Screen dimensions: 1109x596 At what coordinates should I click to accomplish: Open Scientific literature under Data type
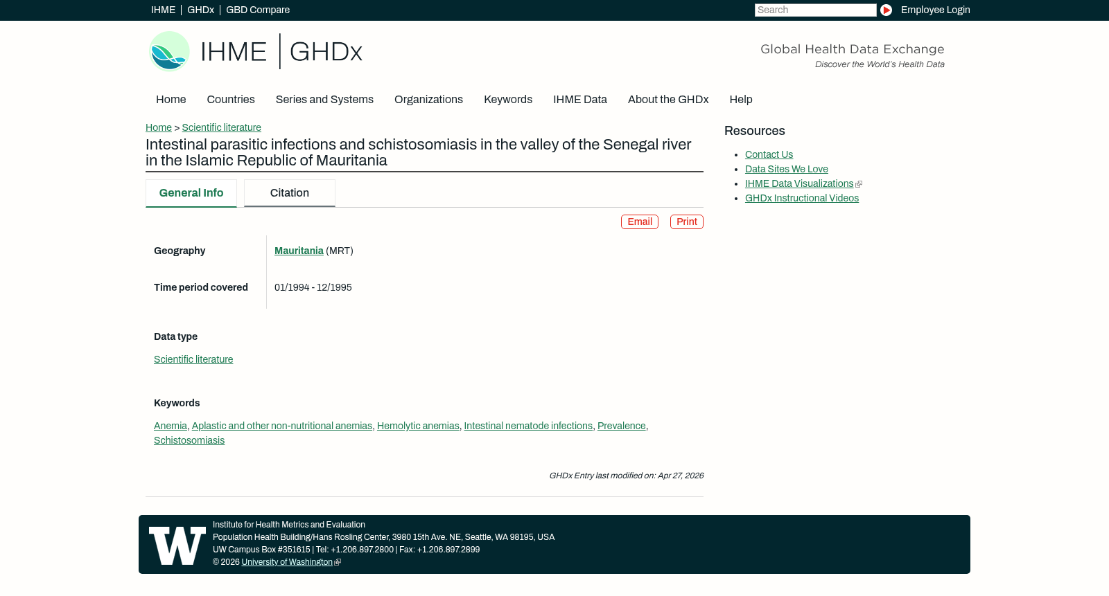[193, 359]
